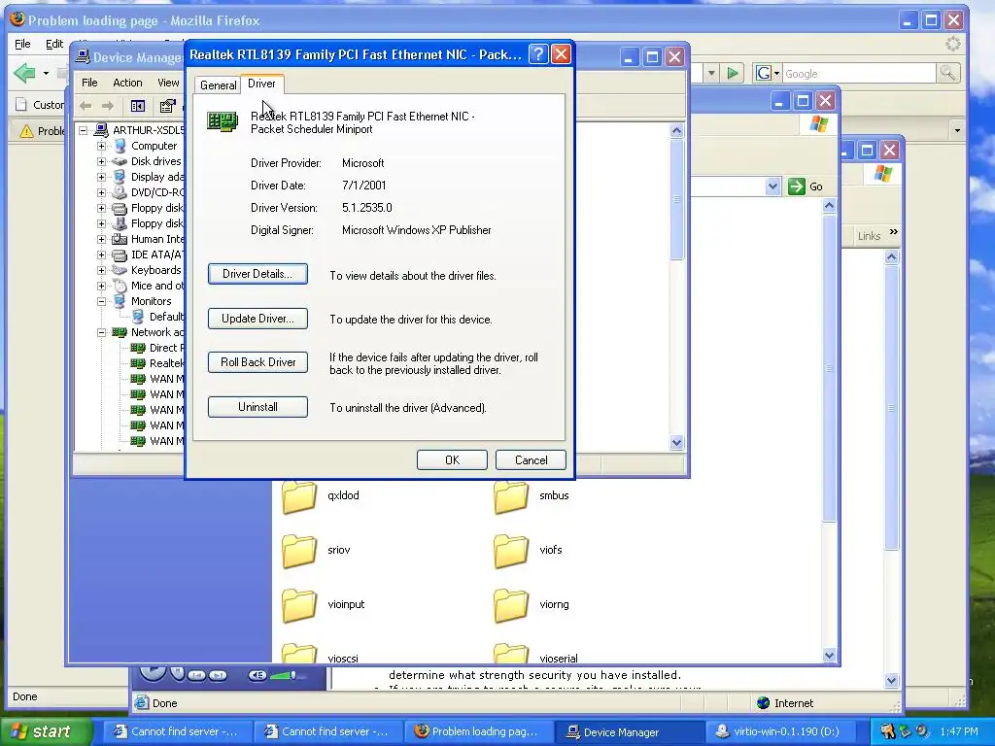Select the Display adapters icon in the tree
Image resolution: width=995 pixels, height=746 pixels.
[x=120, y=177]
